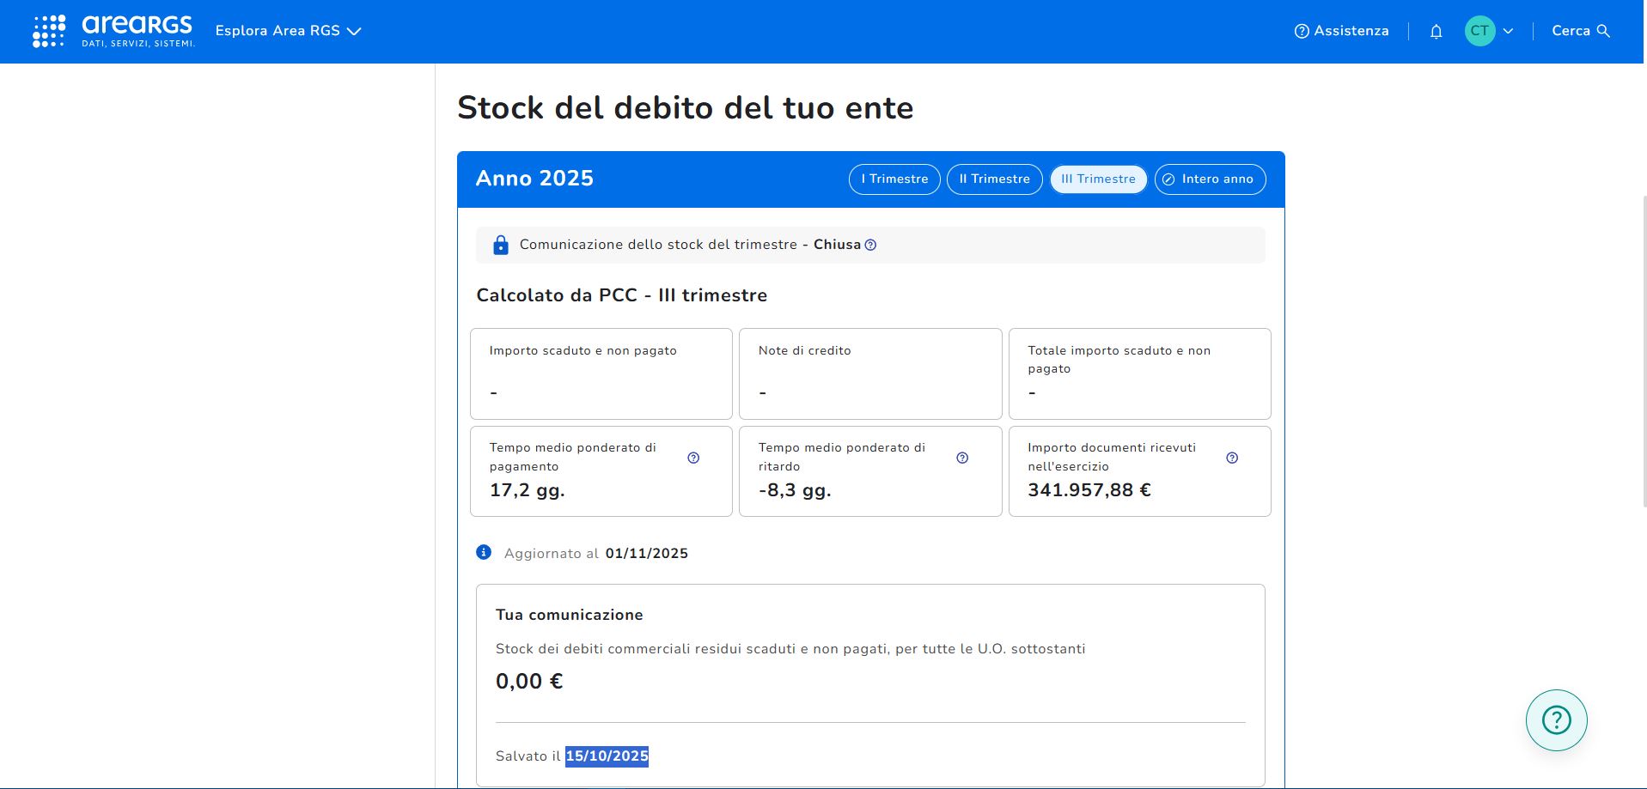Click the info icon beside Aggiornato al

coord(484,552)
